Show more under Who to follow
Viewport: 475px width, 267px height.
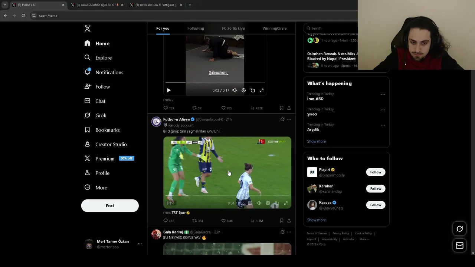(316, 220)
